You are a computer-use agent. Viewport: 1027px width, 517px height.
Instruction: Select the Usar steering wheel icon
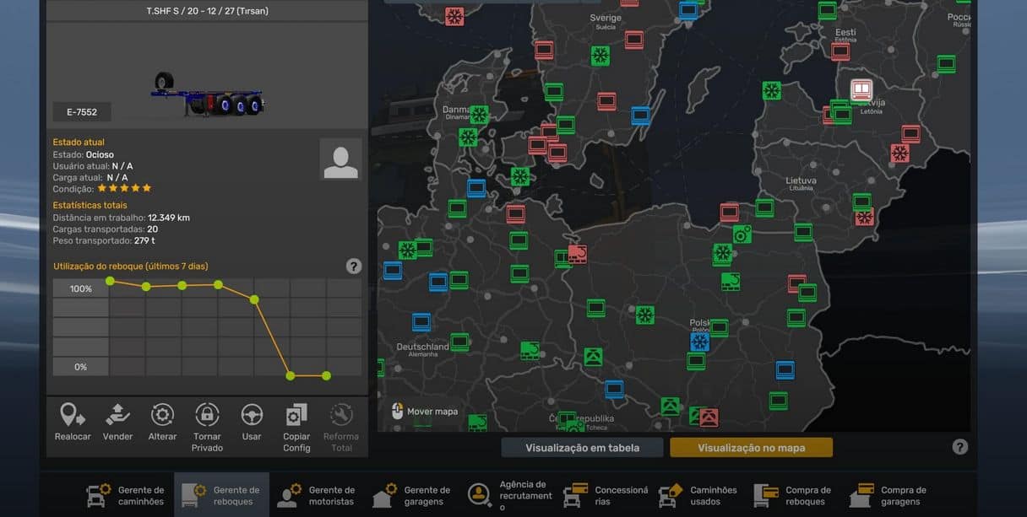tap(252, 415)
